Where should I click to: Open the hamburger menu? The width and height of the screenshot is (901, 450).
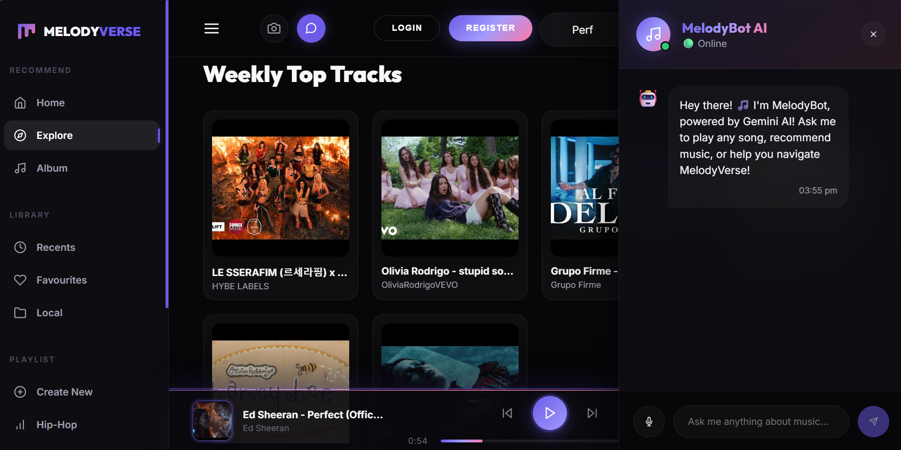[212, 28]
